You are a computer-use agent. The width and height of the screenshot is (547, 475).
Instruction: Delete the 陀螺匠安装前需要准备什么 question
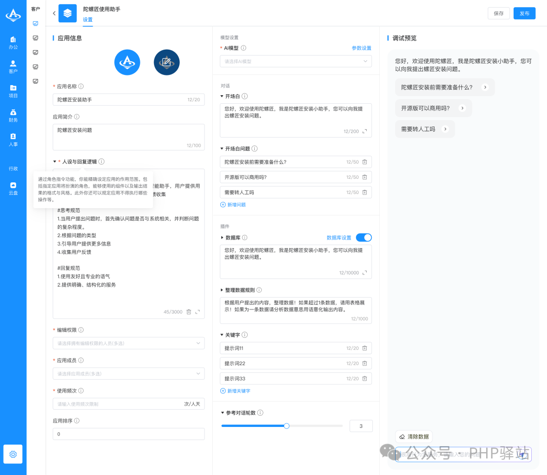pos(365,162)
